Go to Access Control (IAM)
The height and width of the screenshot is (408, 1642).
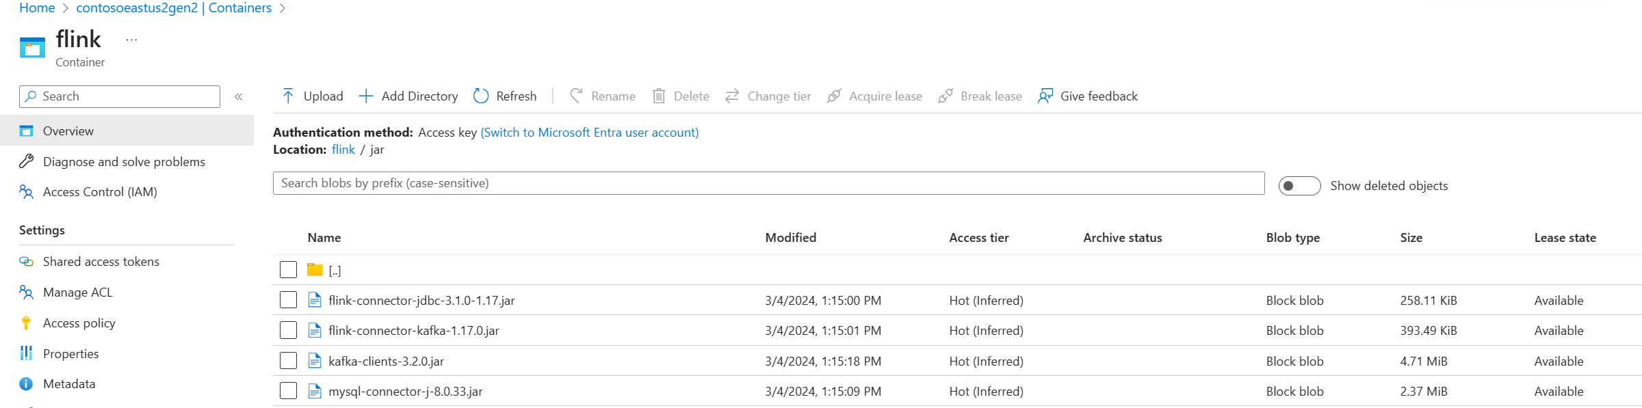[100, 192]
